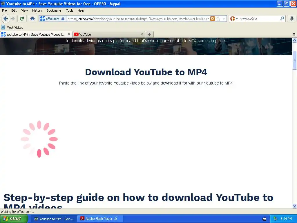The image size is (297, 223).
Task: Click the network tray icon near clock
Action: [276, 219]
